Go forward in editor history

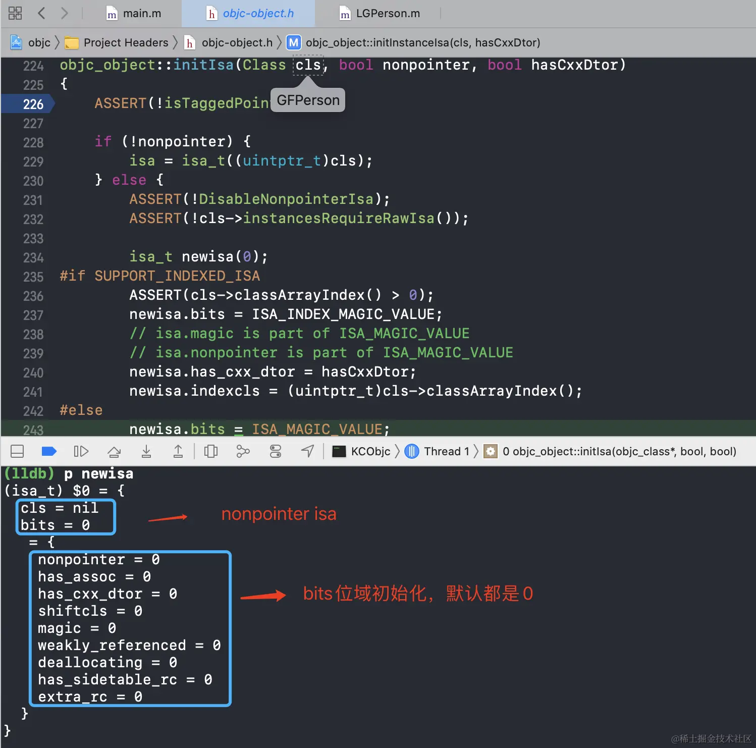pos(64,13)
